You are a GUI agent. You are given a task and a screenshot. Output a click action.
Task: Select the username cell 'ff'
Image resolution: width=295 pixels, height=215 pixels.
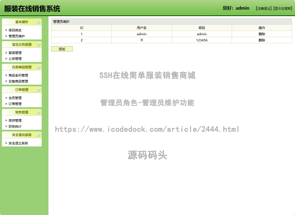point(142,40)
